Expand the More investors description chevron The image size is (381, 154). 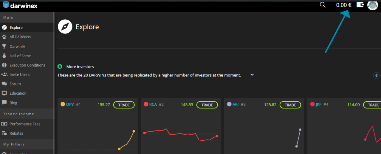click(252, 75)
